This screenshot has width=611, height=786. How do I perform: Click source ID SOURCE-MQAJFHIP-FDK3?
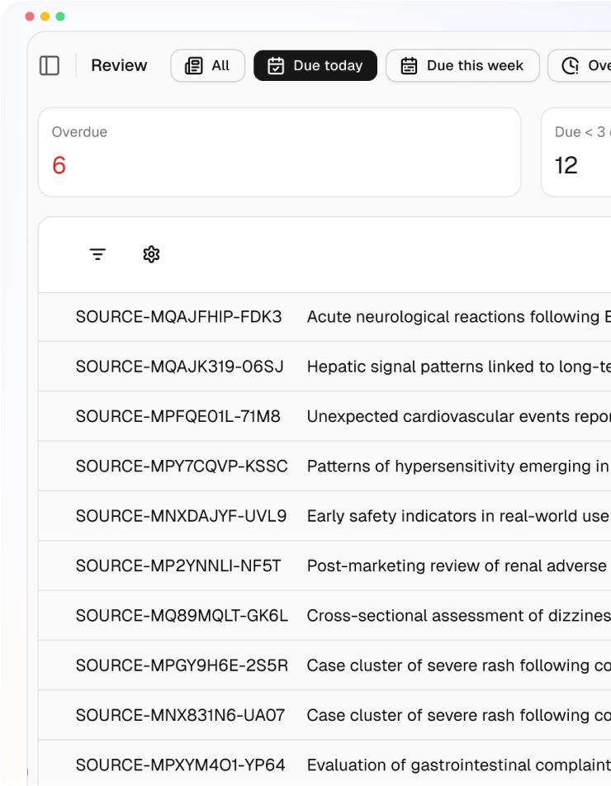click(178, 317)
